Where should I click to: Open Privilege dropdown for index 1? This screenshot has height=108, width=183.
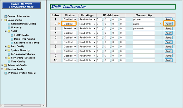(87, 19)
